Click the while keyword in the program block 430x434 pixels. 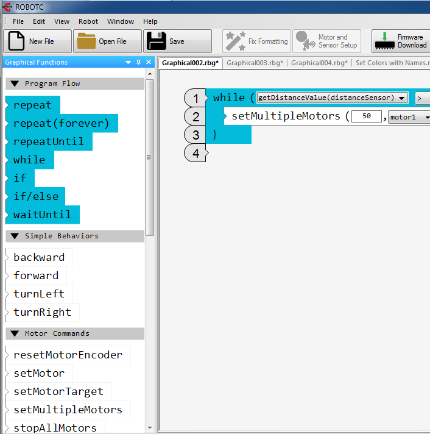coord(228,98)
